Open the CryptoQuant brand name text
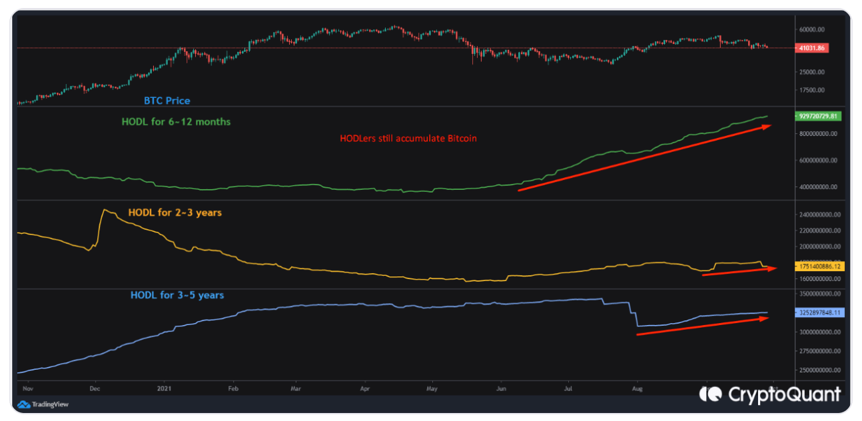862x421 pixels. [783, 394]
